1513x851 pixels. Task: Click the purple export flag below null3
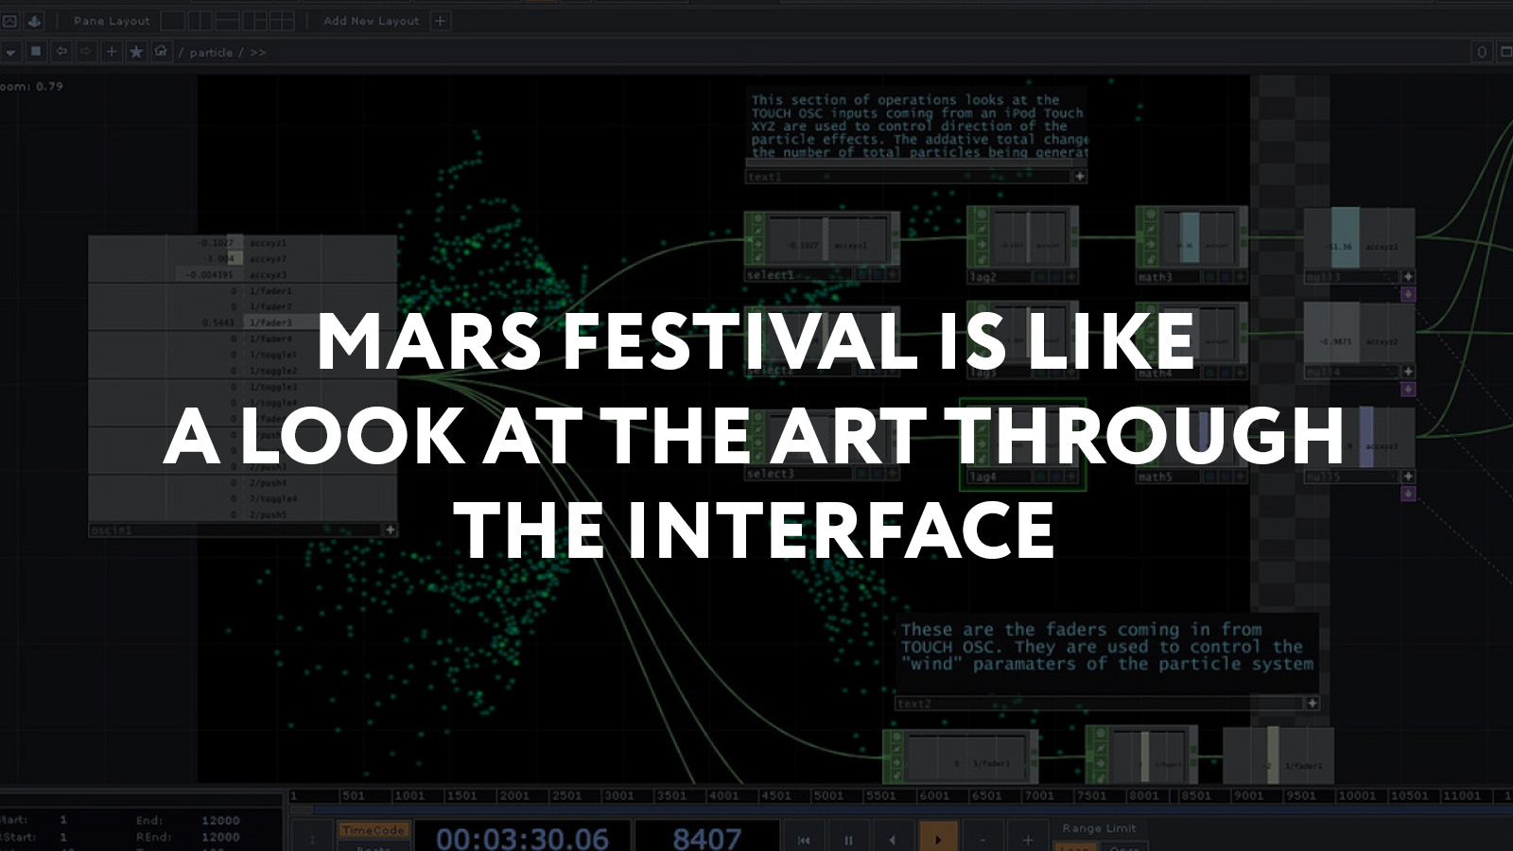click(1408, 294)
